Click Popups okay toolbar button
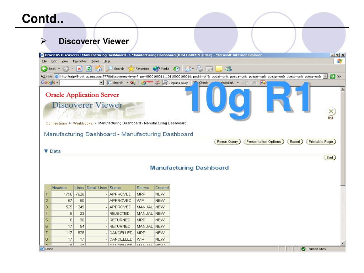Viewport: 364px width, 273px height. tap(176, 82)
